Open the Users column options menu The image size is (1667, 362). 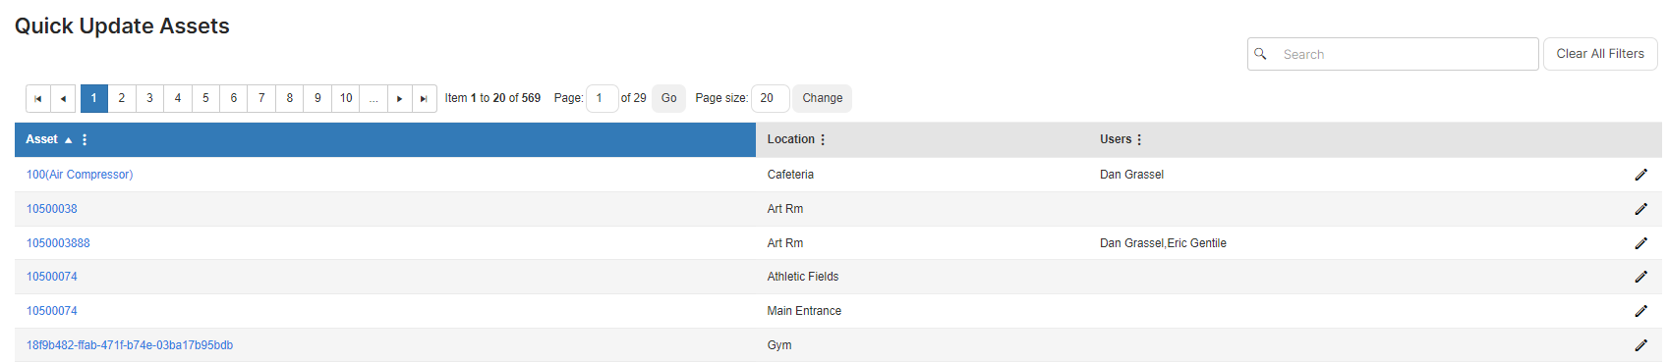tap(1139, 139)
